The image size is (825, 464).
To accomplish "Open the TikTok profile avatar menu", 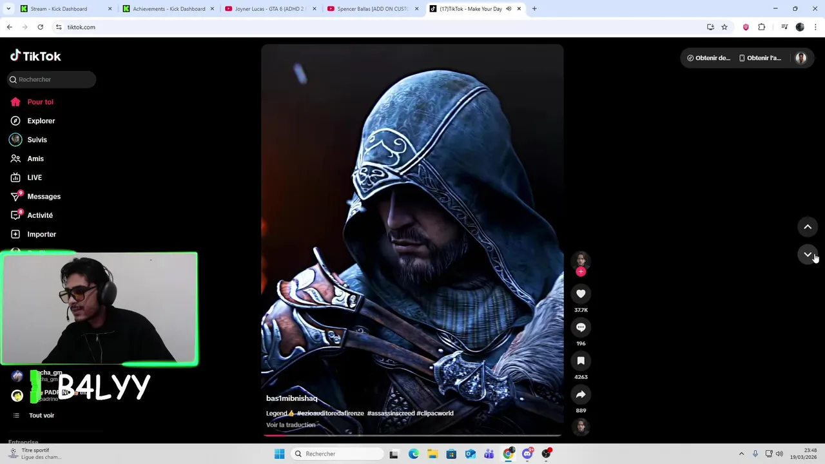I will pos(801,58).
